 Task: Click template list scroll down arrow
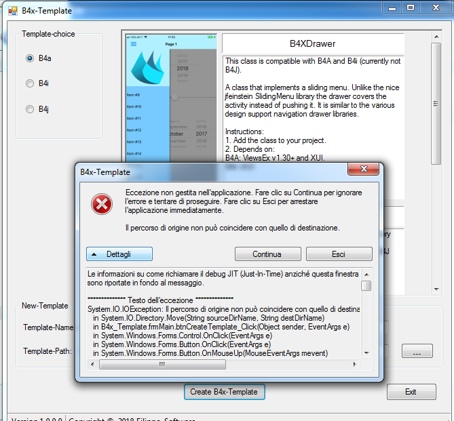pos(436,289)
